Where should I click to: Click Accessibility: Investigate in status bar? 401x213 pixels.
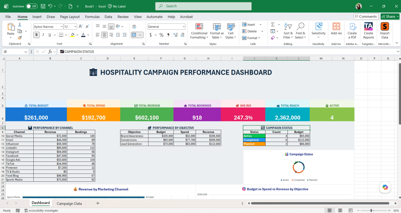coord(41,210)
